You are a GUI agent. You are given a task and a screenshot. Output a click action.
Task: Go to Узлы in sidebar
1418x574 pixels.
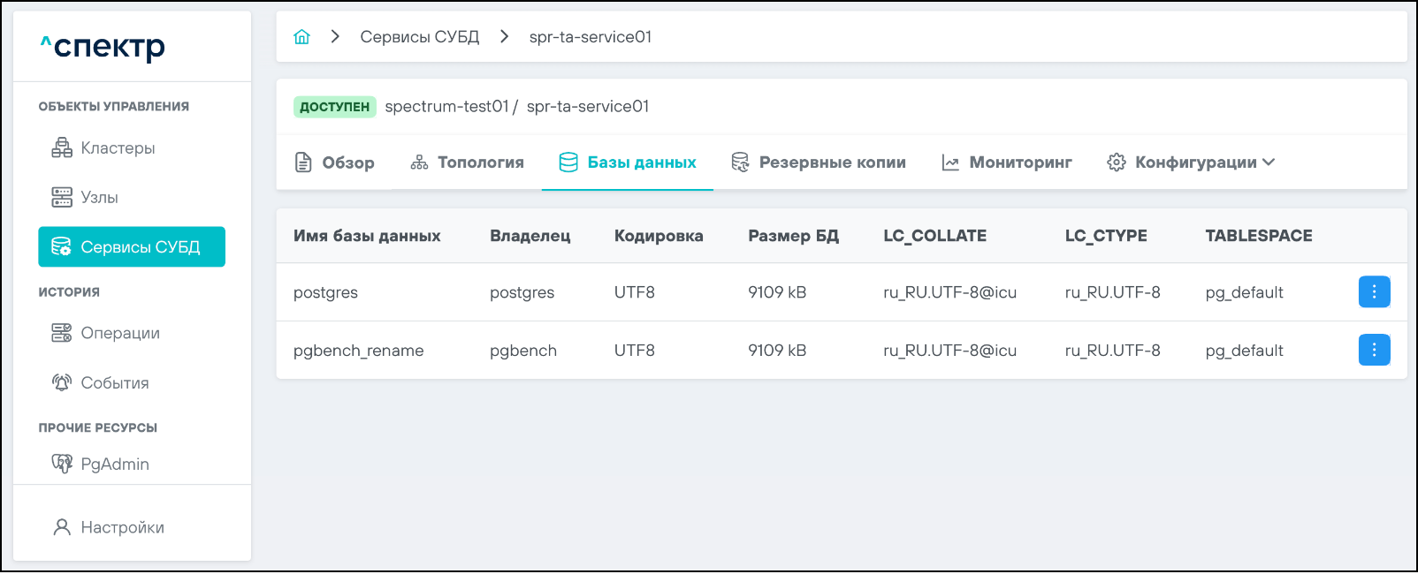click(98, 198)
